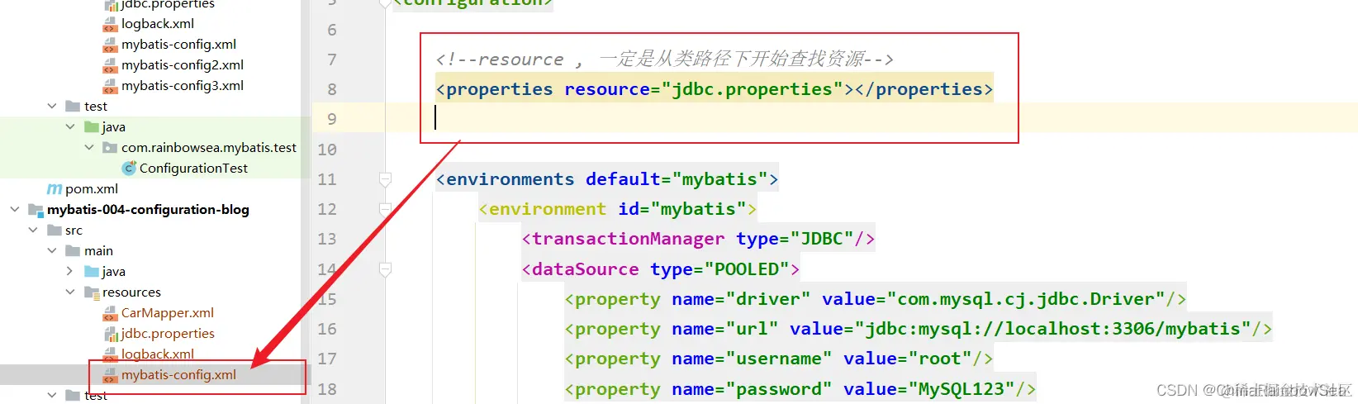Open mybatis-config2.xml file

point(183,65)
